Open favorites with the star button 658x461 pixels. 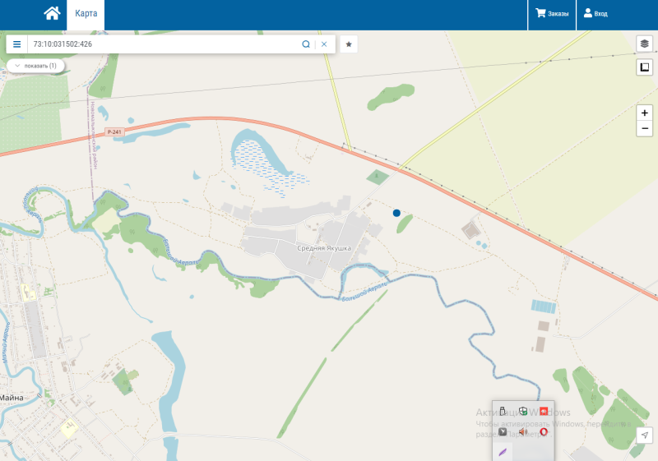(349, 44)
